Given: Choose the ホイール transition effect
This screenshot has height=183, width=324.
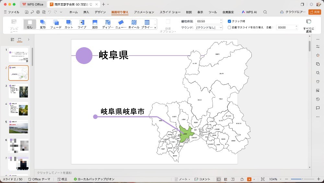Looking at the screenshot, I should [x=134, y=24].
